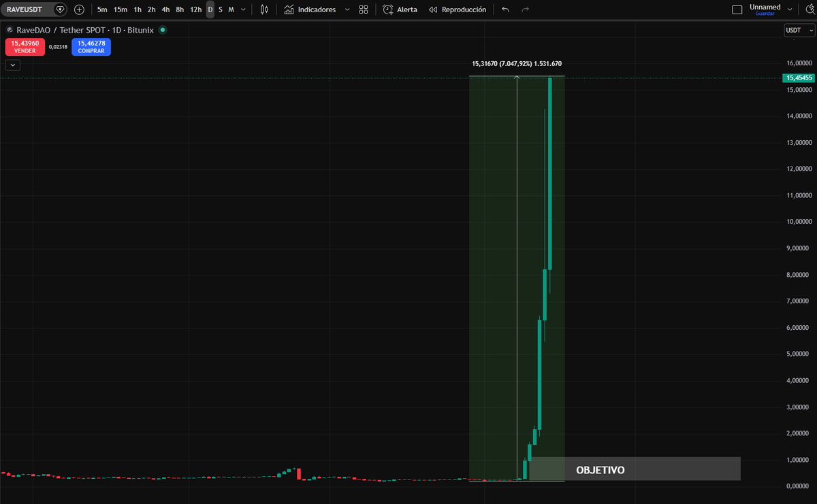Screen dimensions: 817x504
Task: Choose the 4h chart interval
Action: coord(165,10)
